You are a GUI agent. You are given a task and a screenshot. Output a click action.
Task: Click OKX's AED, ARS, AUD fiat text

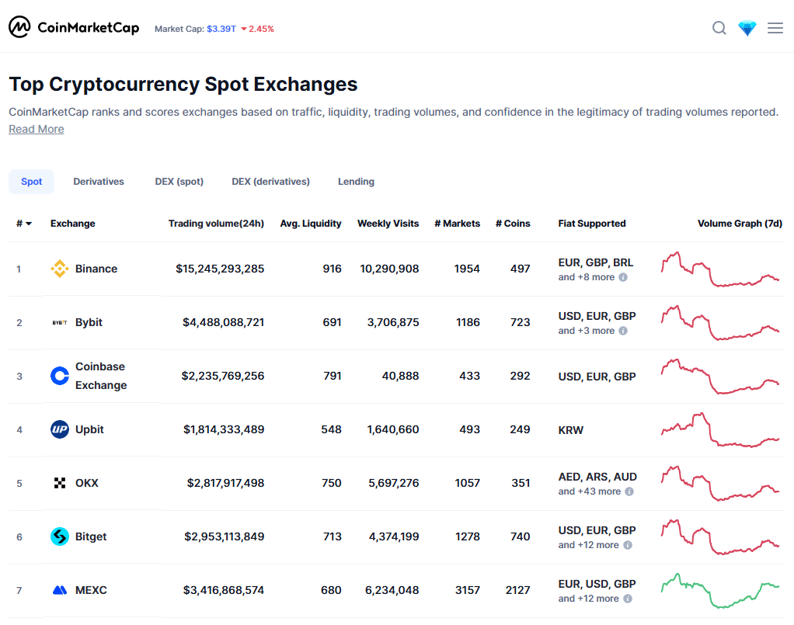pos(597,477)
